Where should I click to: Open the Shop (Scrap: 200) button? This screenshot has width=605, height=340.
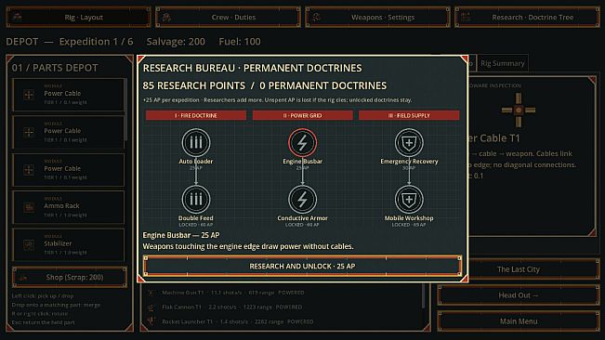[x=70, y=277]
